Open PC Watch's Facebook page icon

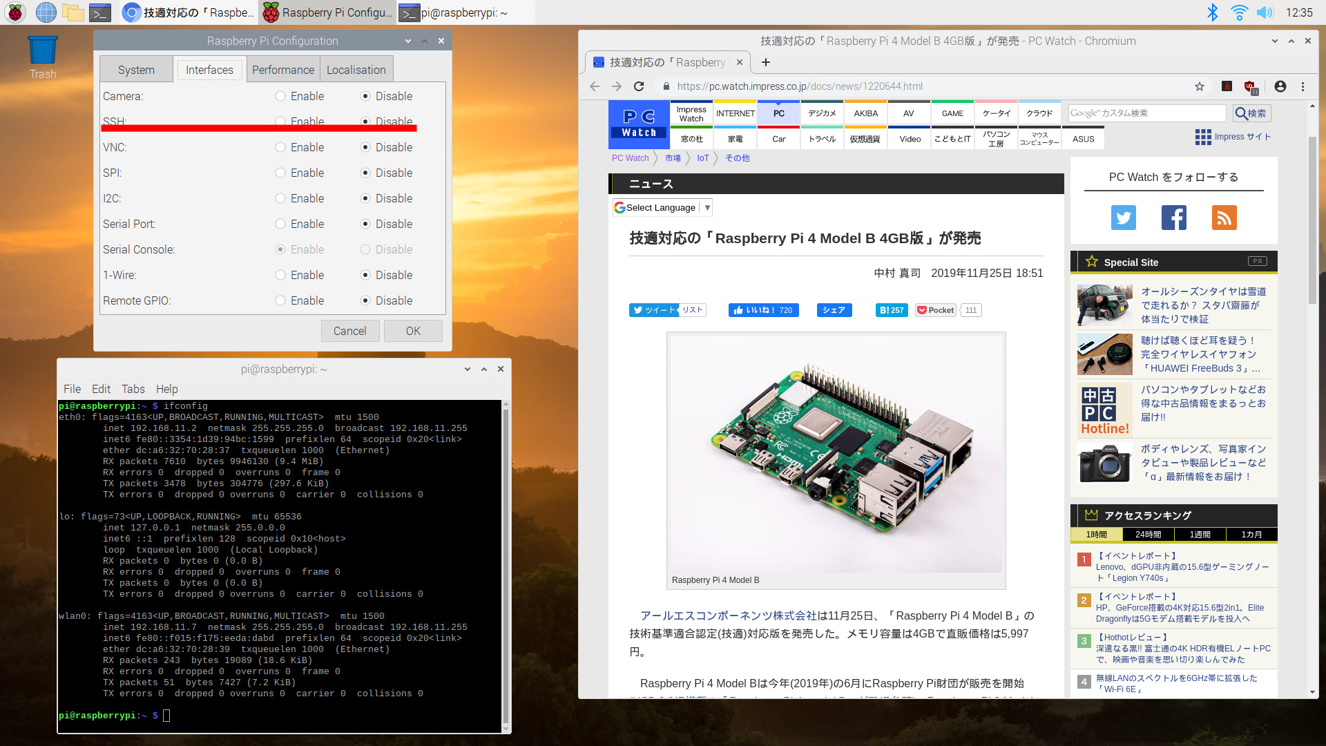tap(1173, 218)
